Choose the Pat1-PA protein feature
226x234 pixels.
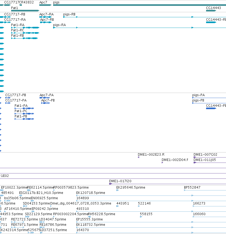24,108
